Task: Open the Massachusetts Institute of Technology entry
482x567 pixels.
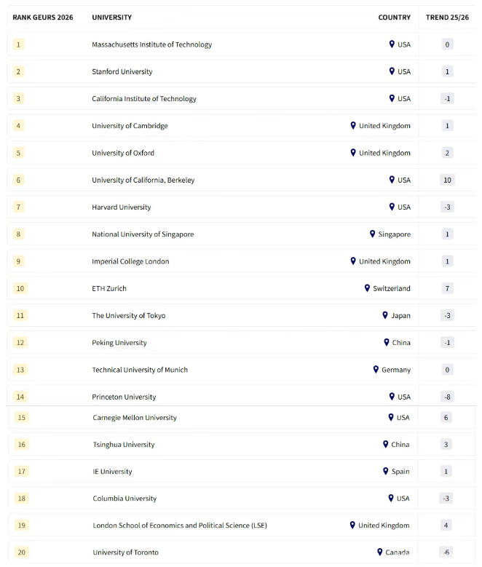Action: click(151, 44)
